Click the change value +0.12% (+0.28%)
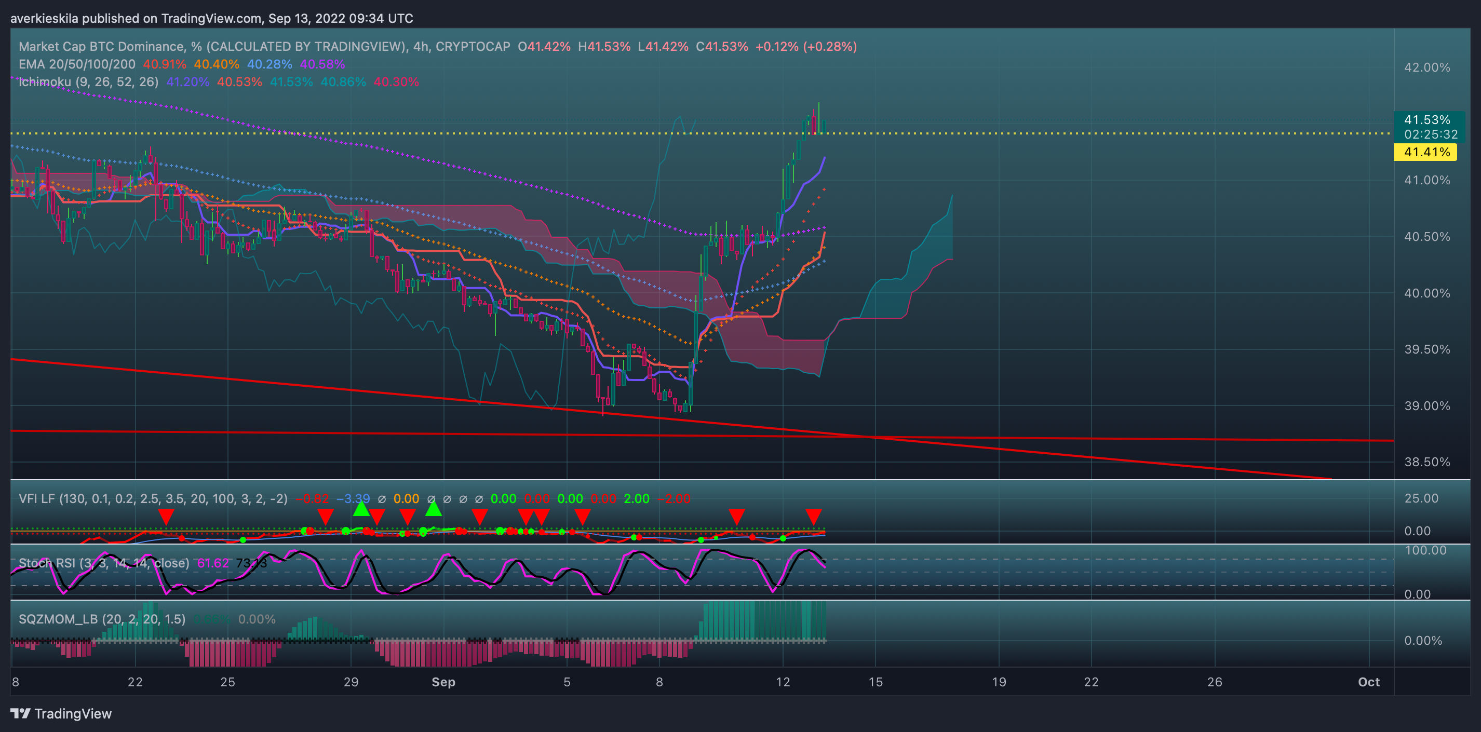1481x732 pixels. point(806,47)
